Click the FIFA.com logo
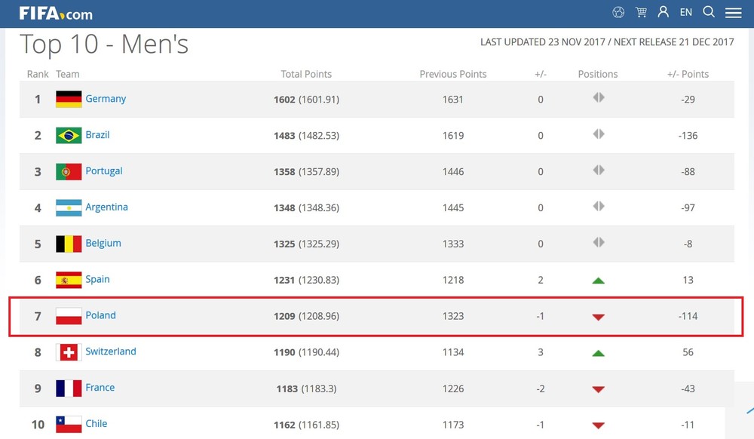754x439 pixels. pyautogui.click(x=56, y=13)
